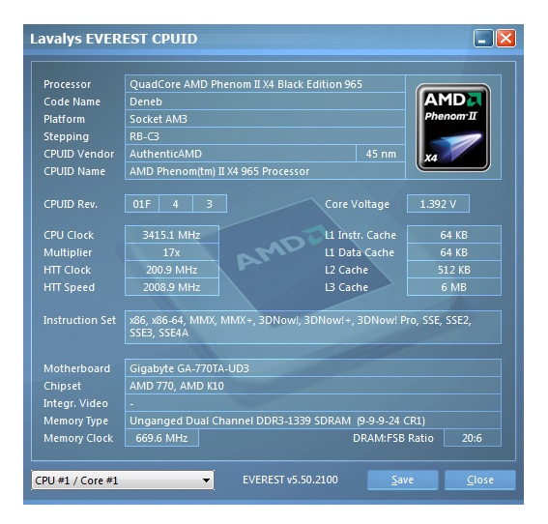Close the window using the red X

505,38
